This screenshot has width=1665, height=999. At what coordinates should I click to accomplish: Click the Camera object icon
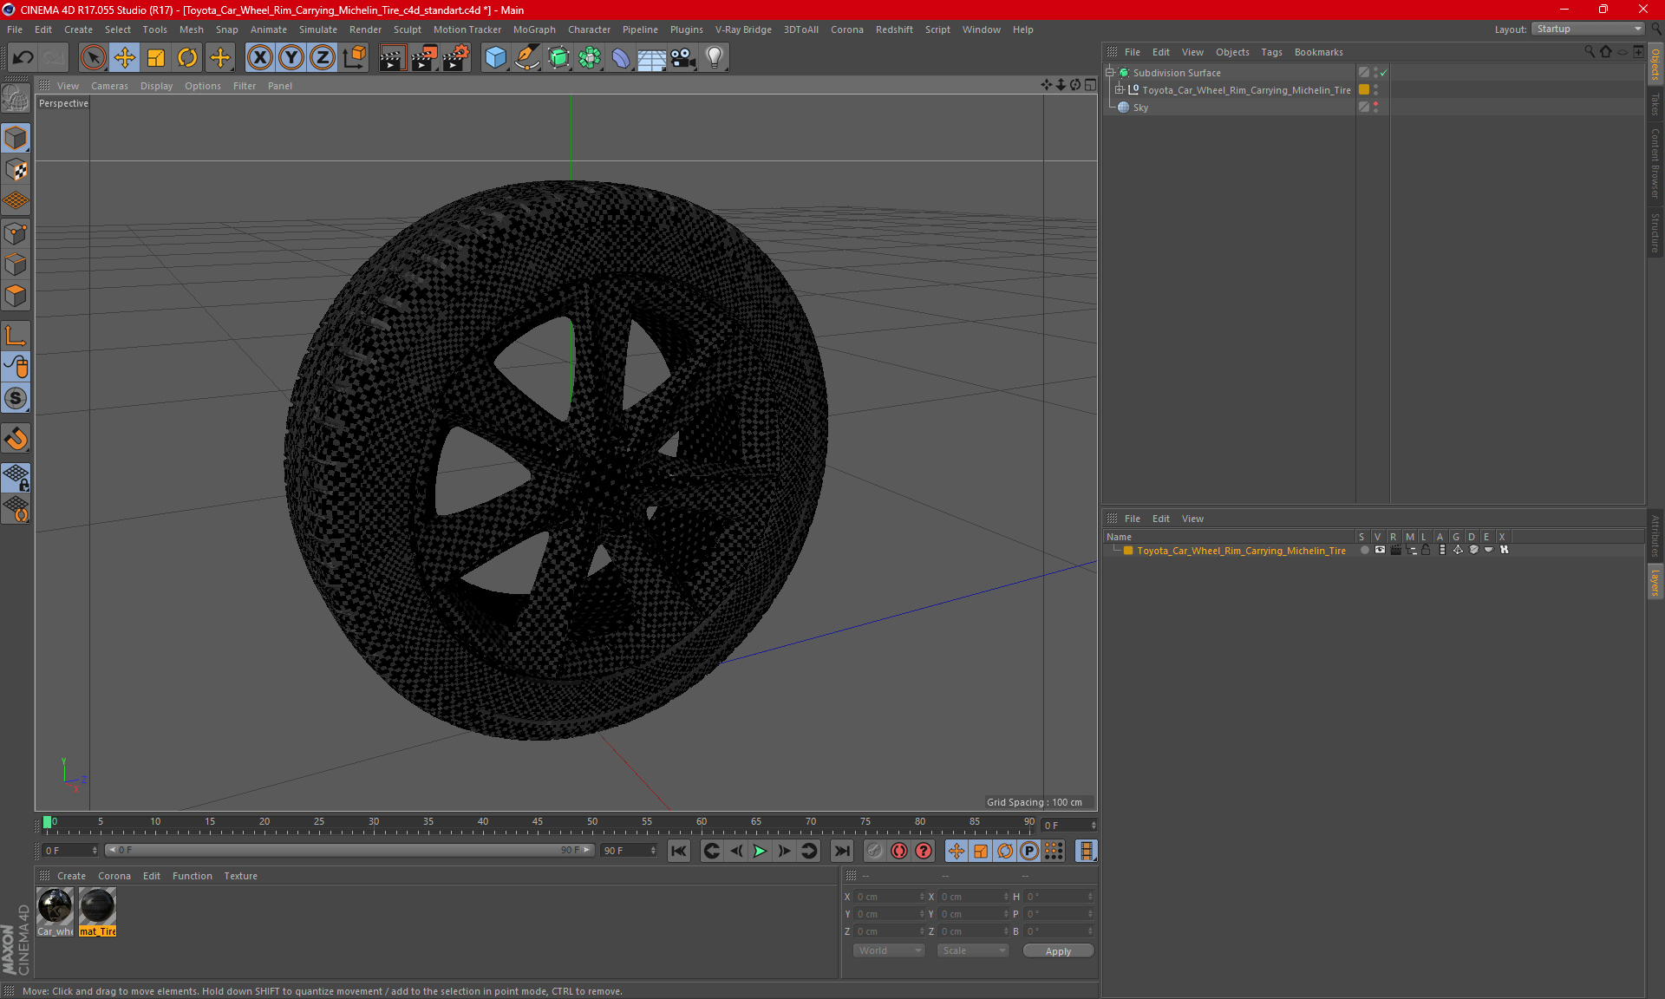[x=682, y=58]
